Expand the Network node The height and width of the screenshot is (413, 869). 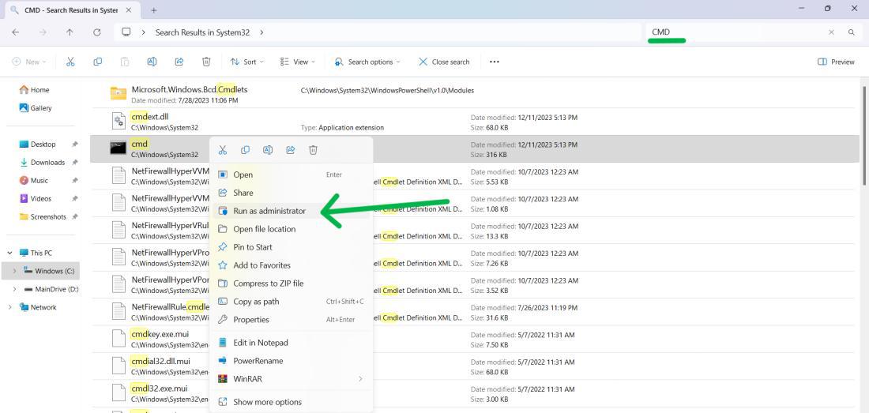[x=9, y=307]
